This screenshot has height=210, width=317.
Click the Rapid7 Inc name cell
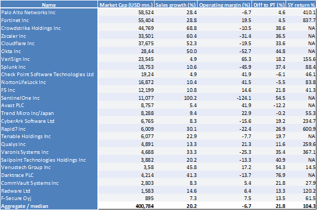click(x=13, y=129)
